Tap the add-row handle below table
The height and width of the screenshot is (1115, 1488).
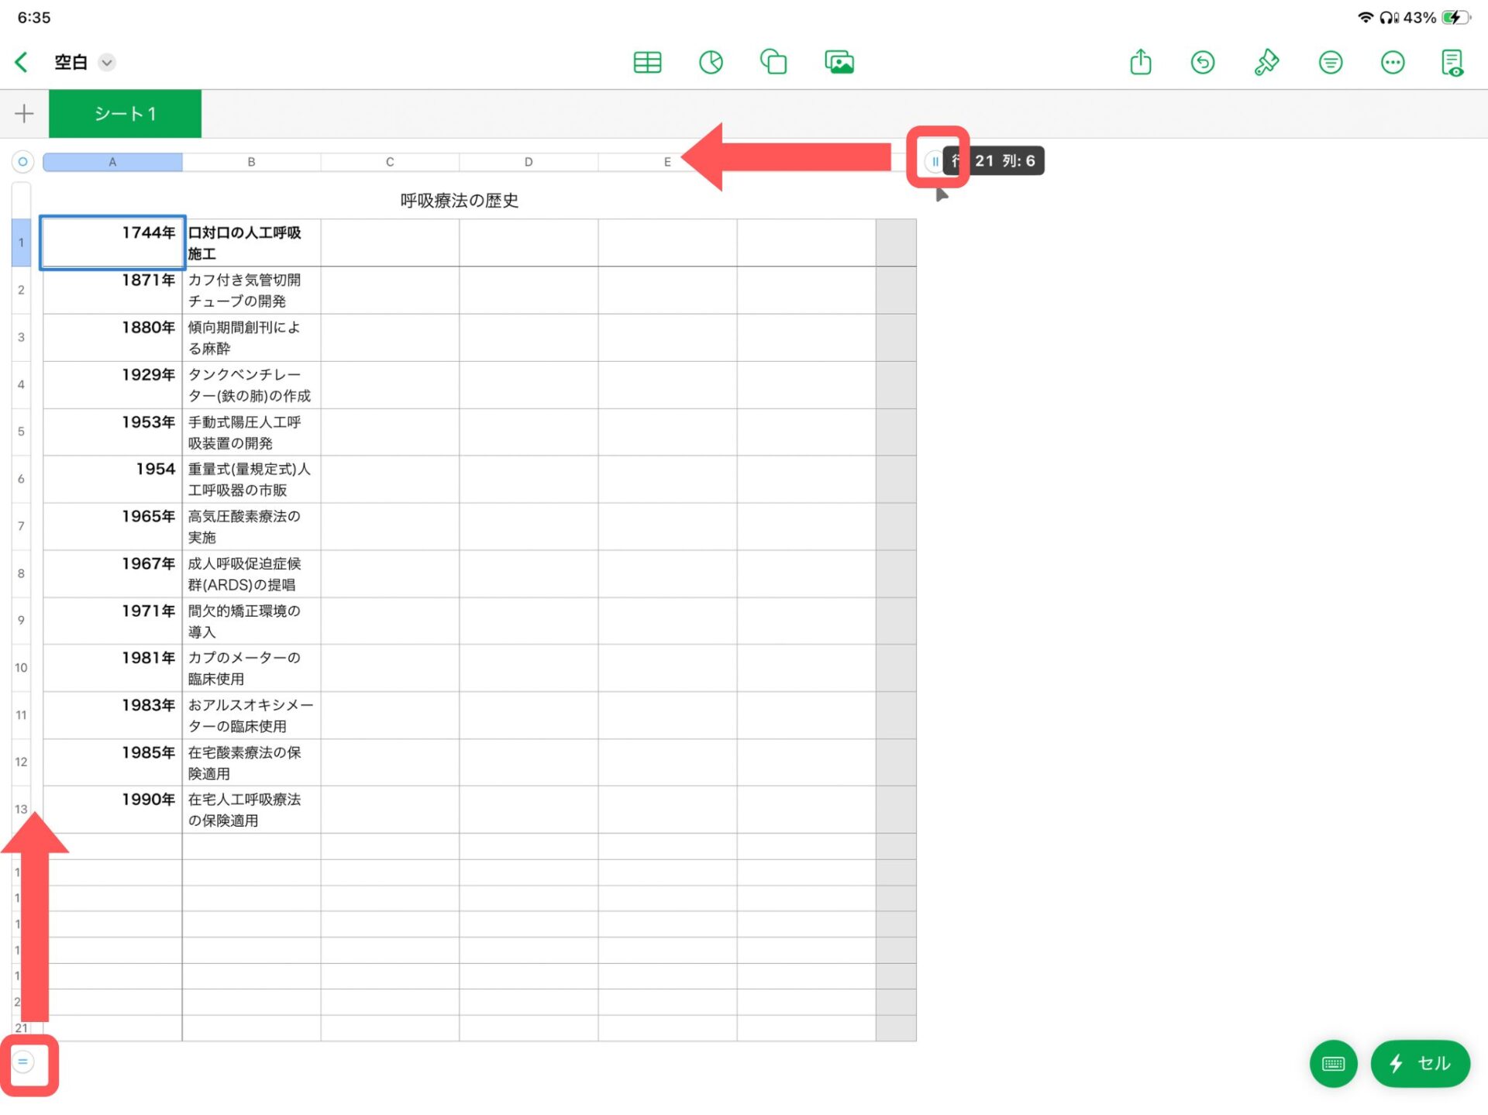[23, 1062]
